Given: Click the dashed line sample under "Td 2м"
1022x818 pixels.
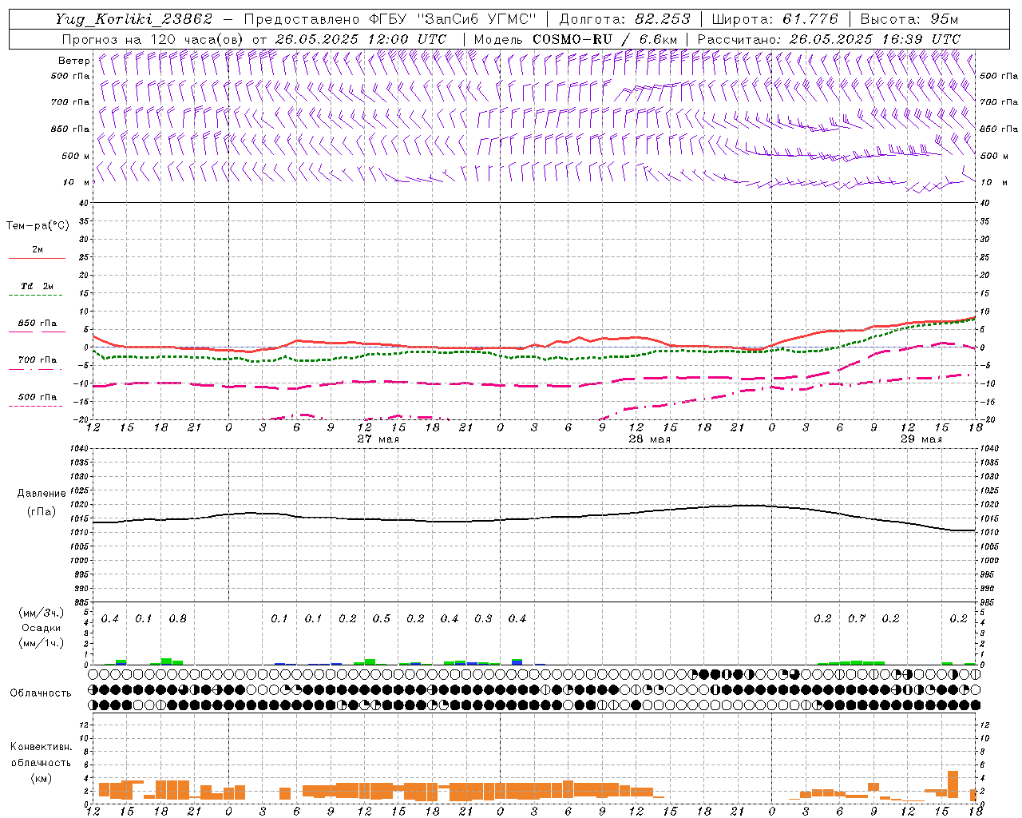Looking at the screenshot, I should tap(35, 296).
